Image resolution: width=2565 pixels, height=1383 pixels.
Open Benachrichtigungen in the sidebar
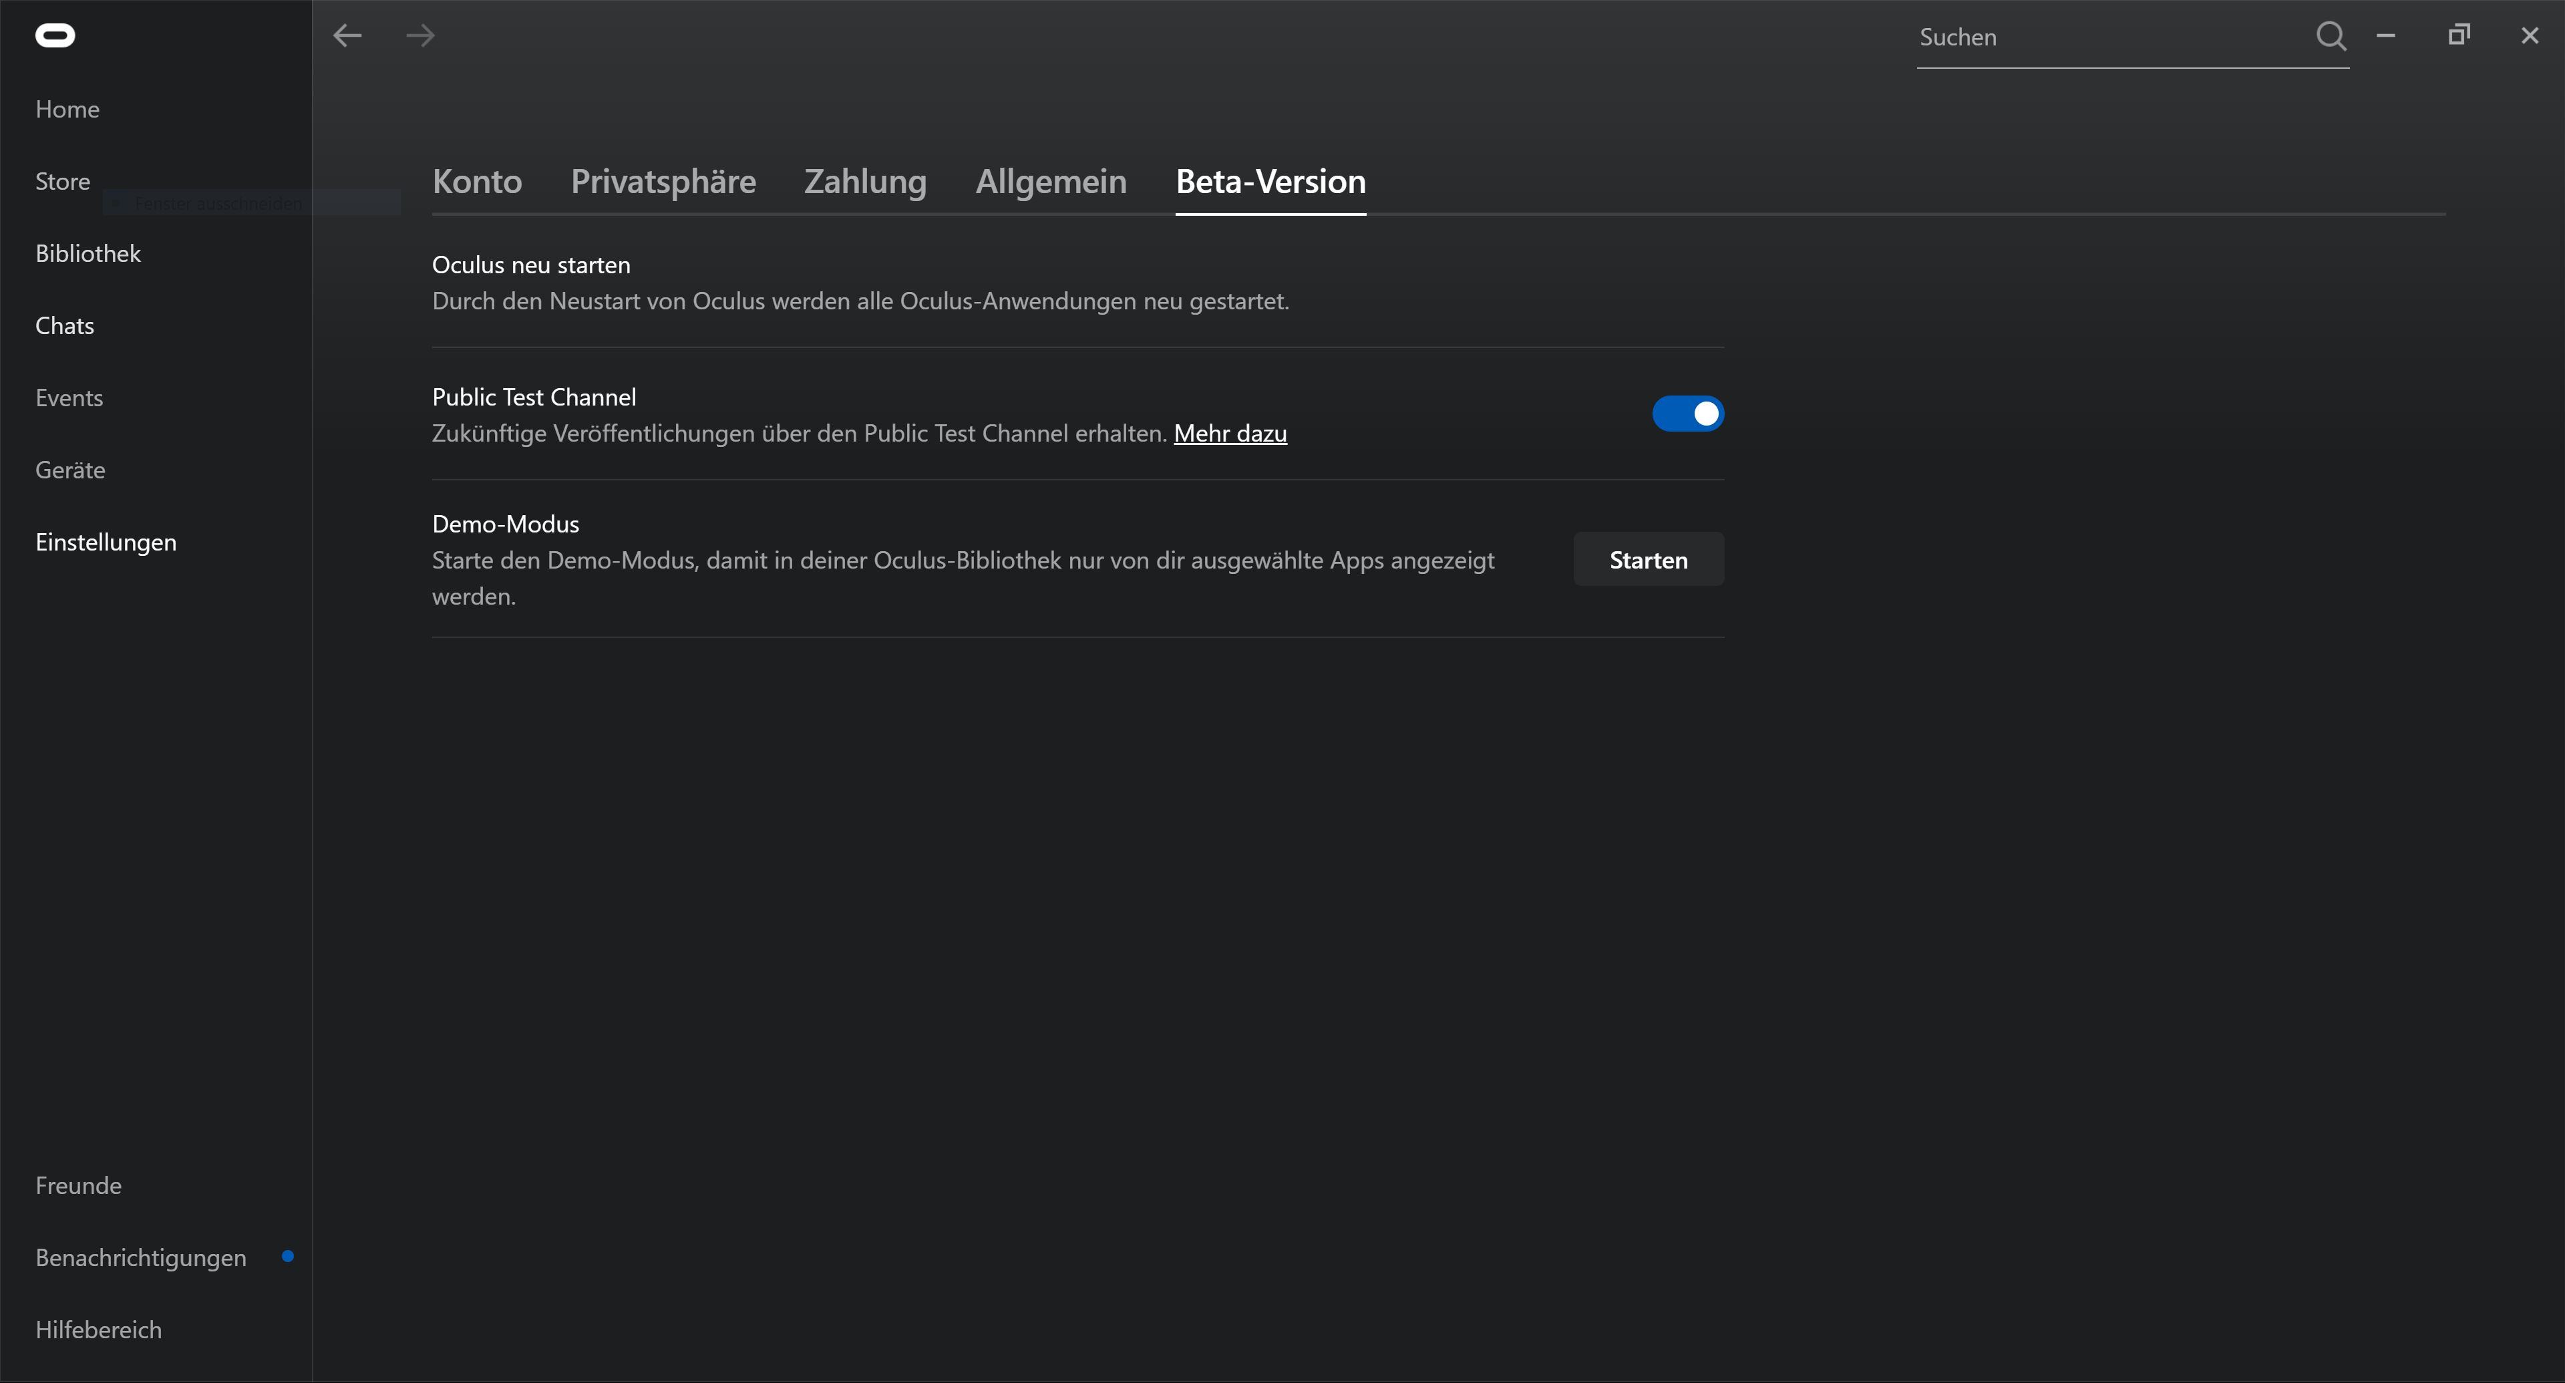(140, 1257)
